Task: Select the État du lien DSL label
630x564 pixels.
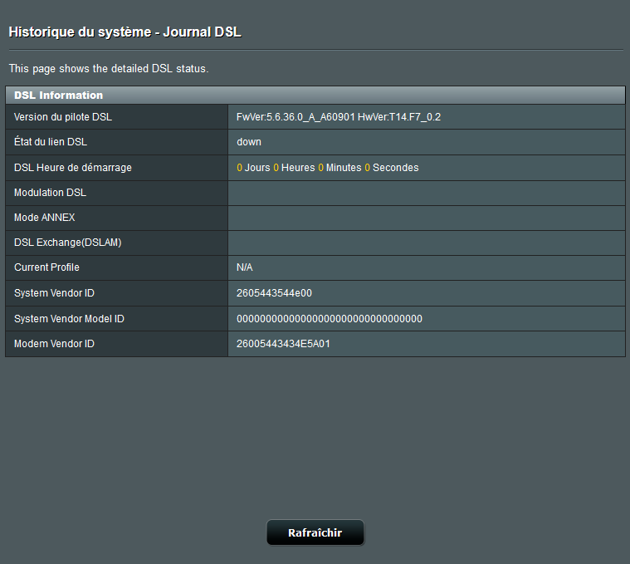Action: point(51,142)
